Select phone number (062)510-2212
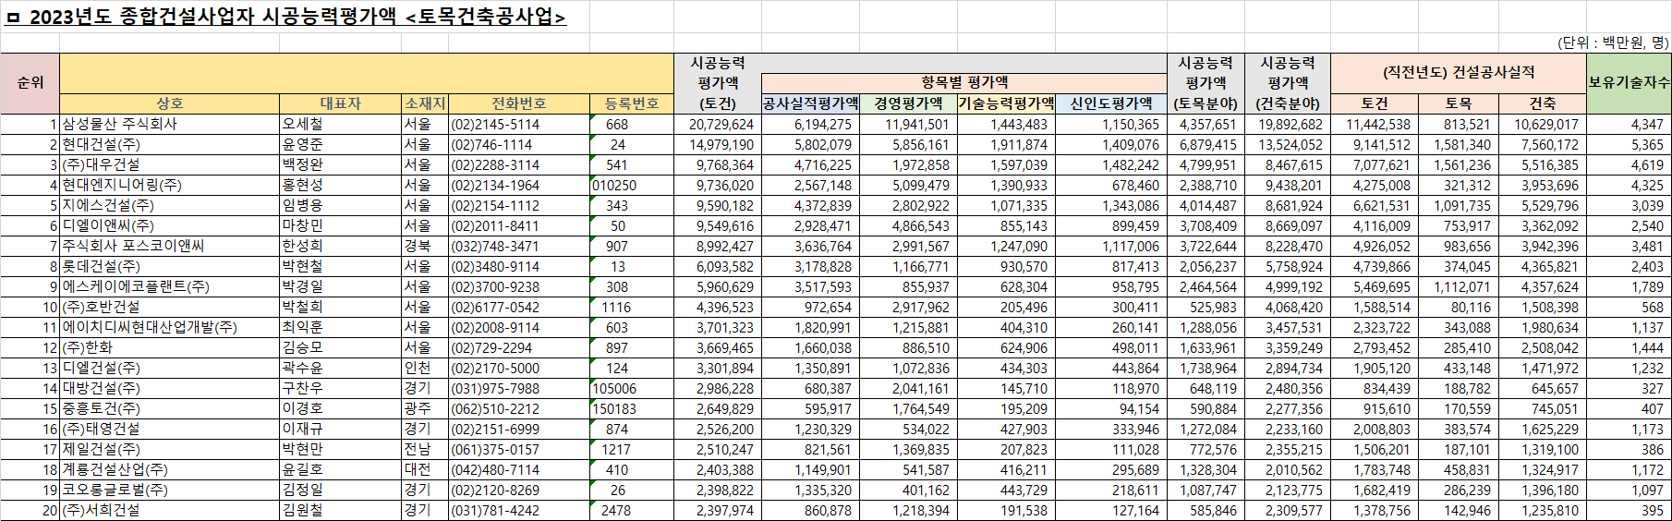1672x521 pixels. (519, 408)
